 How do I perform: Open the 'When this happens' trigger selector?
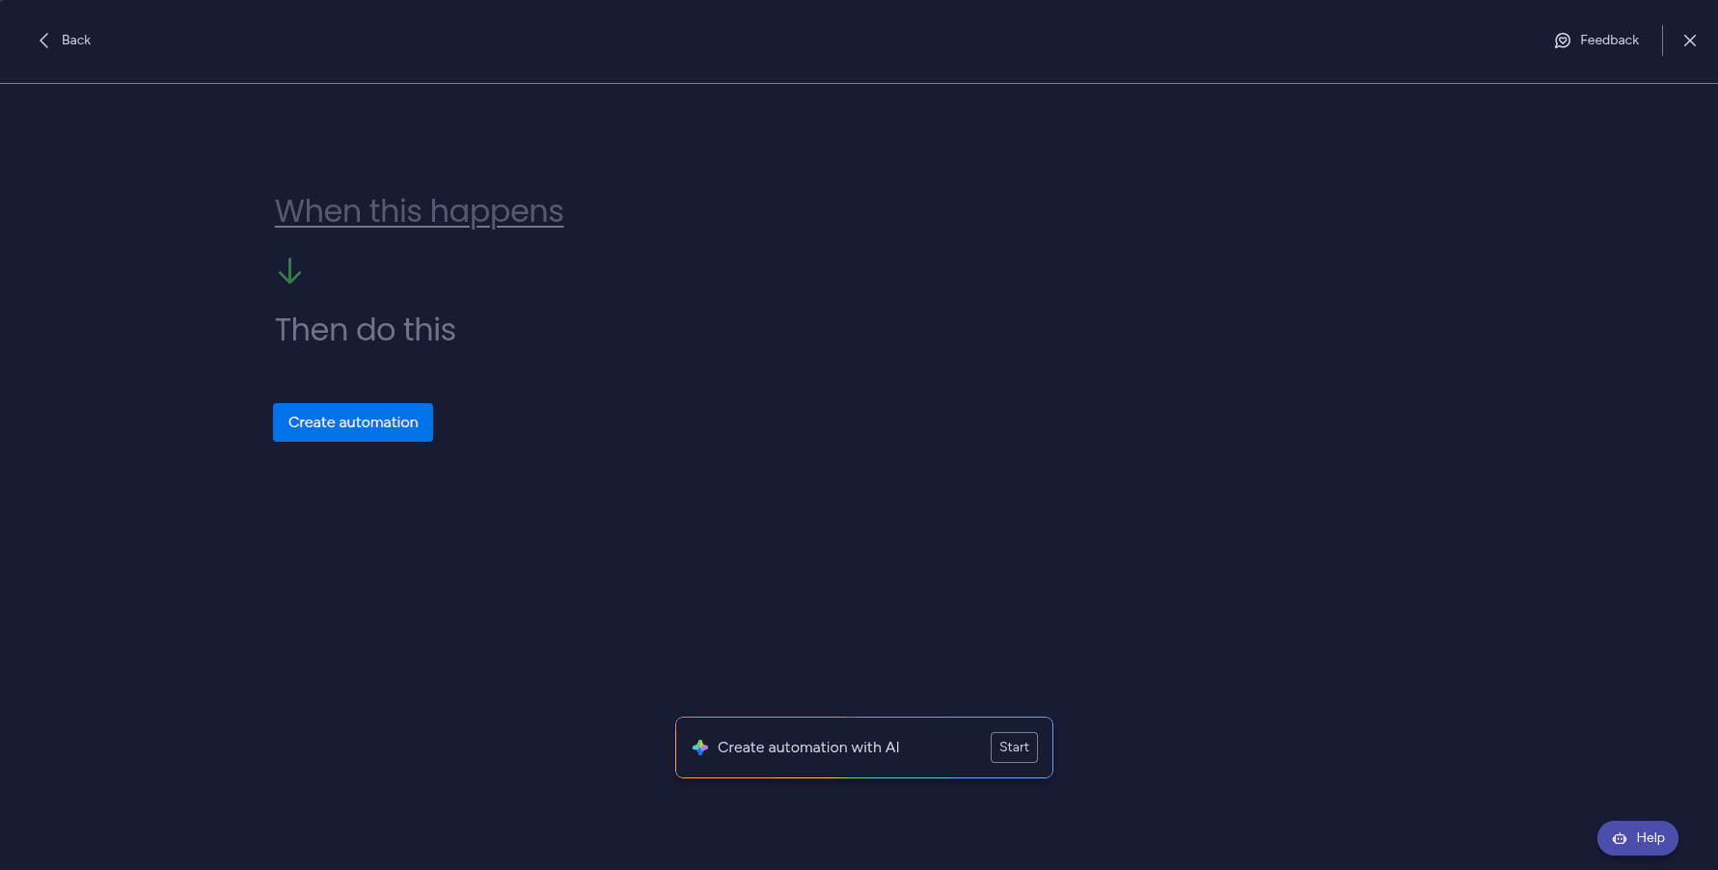pyautogui.click(x=419, y=211)
